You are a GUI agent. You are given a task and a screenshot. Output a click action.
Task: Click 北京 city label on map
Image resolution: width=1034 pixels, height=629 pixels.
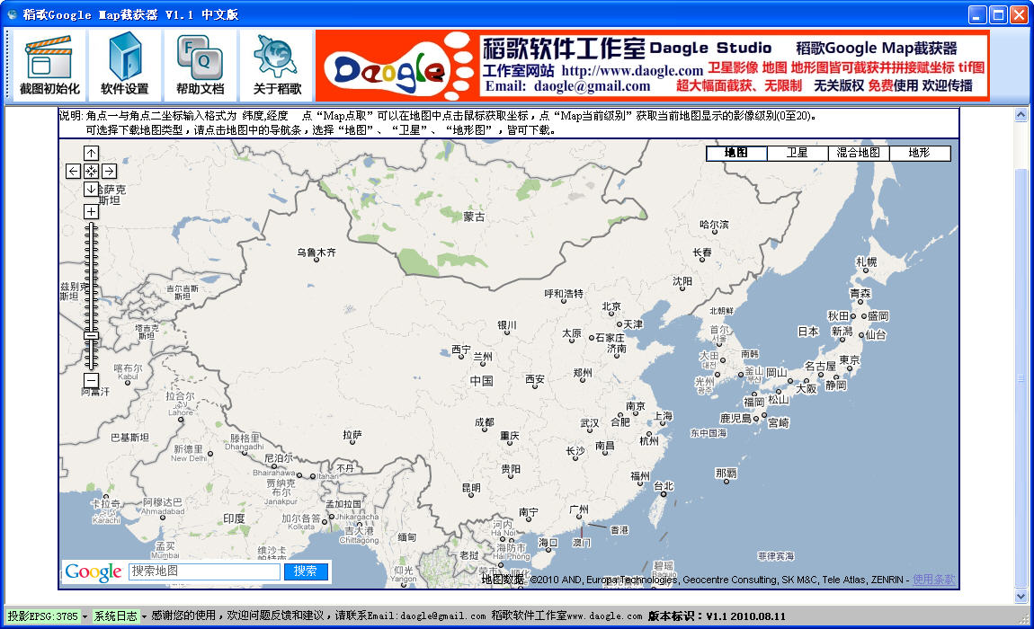point(611,306)
